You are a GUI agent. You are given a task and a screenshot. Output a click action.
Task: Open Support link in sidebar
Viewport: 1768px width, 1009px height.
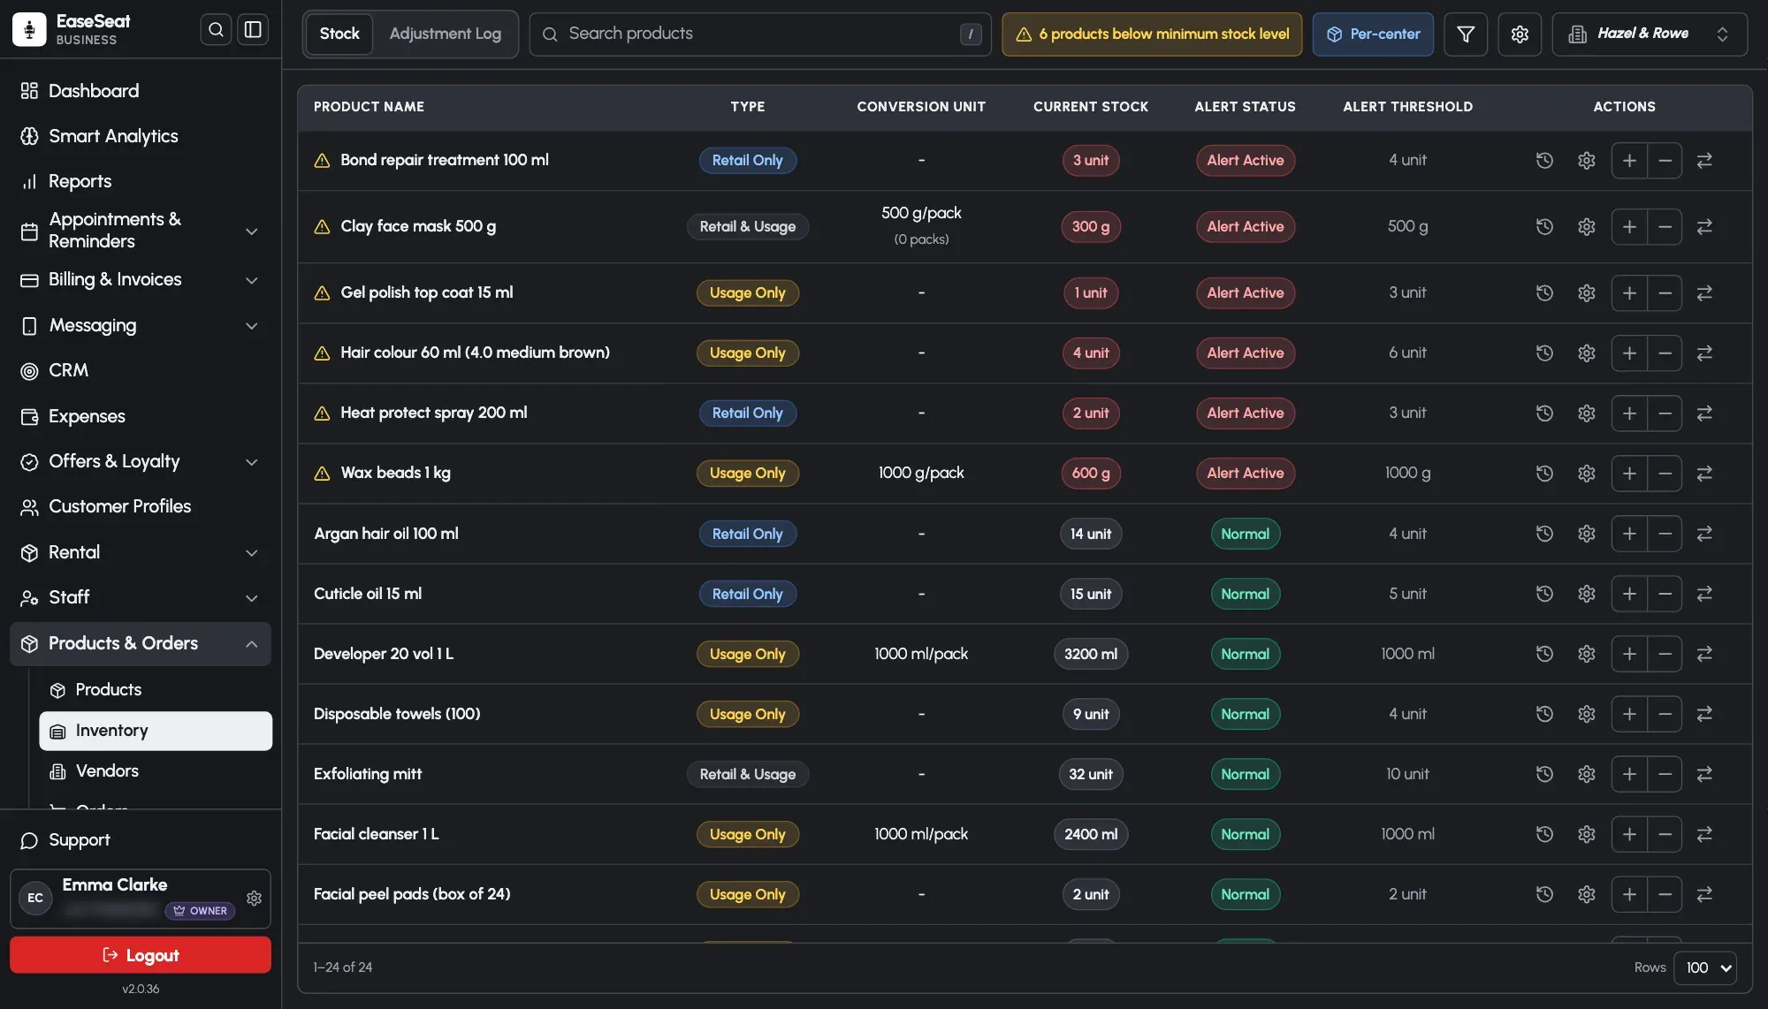[x=141, y=840]
